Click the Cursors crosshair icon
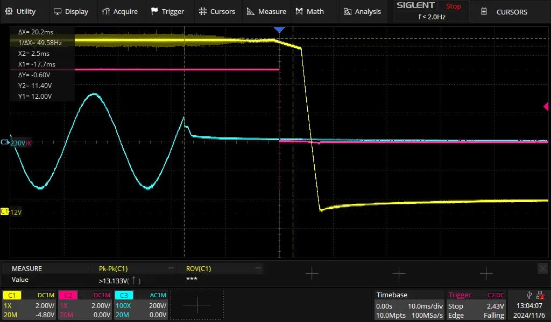Image resolution: width=551 pixels, height=322 pixels. click(x=202, y=11)
